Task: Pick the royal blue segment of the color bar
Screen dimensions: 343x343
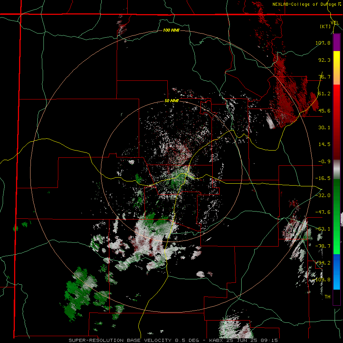Action: click(337, 263)
